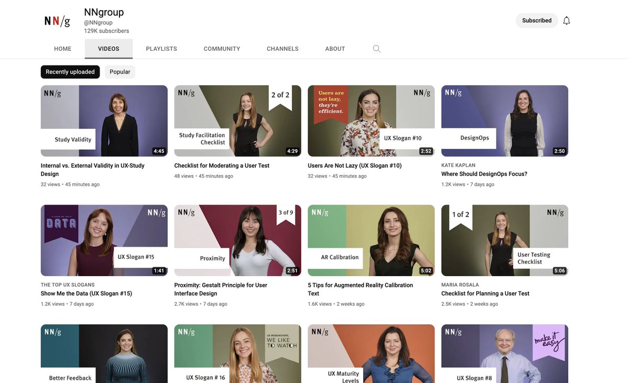Viewport: 629px width, 383px height.
Task: Click the NN/g channel avatar logo
Action: (x=57, y=20)
